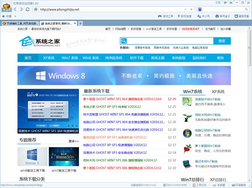Click the browser's pumpkin logo icon
The image size is (252, 188).
pyautogui.click(x=7, y=7)
